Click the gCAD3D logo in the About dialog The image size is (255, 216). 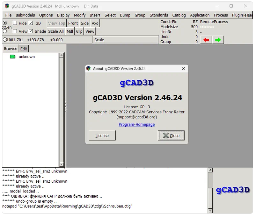(x=137, y=83)
